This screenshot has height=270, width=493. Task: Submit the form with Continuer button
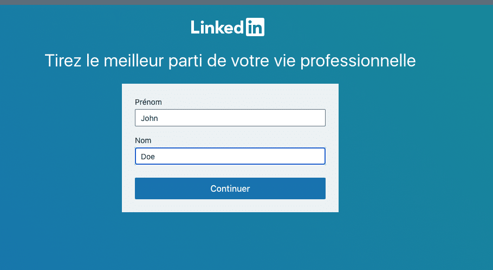coord(230,188)
